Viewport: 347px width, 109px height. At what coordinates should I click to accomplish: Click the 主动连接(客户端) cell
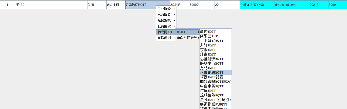click(257, 5)
